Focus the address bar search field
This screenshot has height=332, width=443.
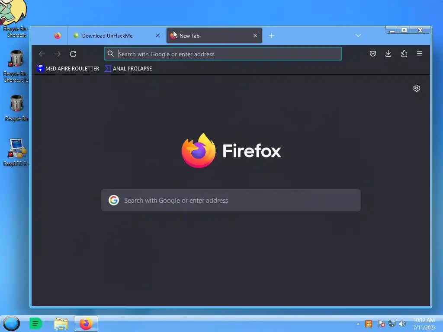coord(223,54)
